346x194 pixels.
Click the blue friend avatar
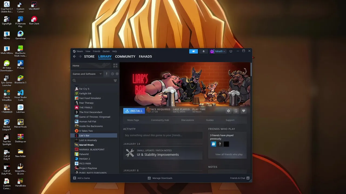(213, 144)
